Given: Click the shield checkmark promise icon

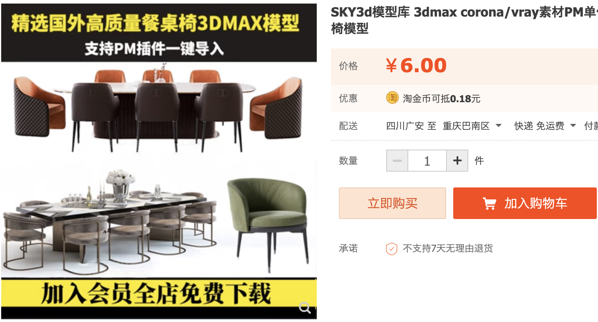Looking at the screenshot, I should (x=391, y=249).
